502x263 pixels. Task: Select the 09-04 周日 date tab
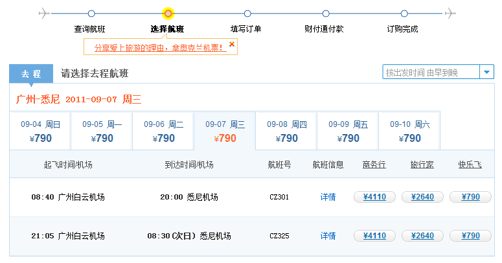[40, 131]
